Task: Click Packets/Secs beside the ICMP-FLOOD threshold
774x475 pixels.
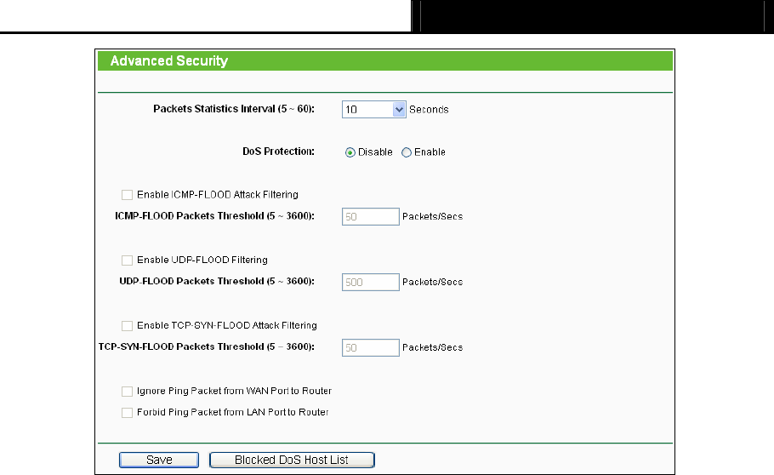Action: coord(432,216)
